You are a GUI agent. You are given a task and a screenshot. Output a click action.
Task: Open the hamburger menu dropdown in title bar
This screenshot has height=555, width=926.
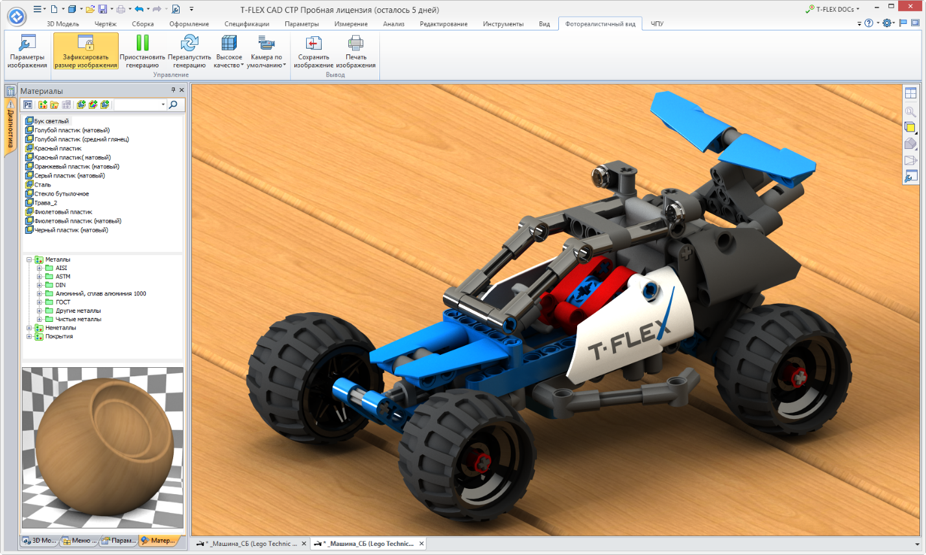(39, 9)
